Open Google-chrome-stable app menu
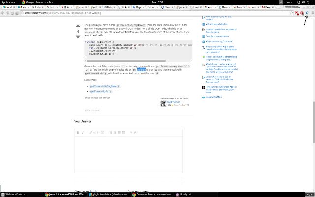 coord(37,2)
